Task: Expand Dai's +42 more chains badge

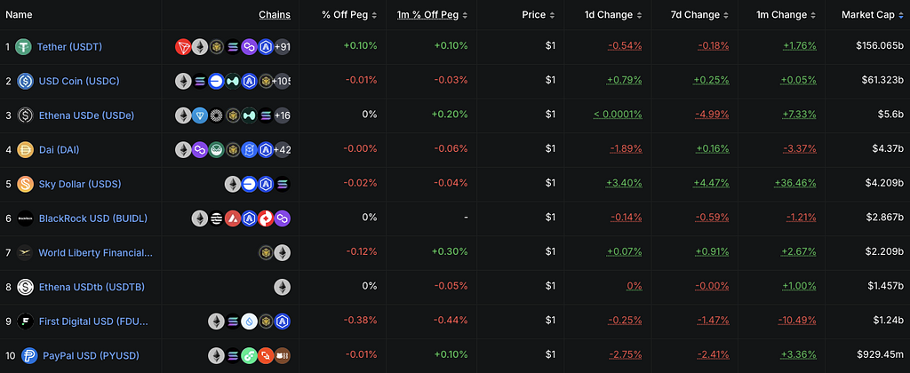Action: 282,150
